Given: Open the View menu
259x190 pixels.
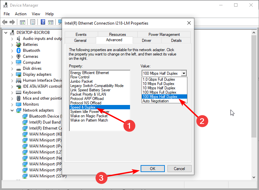Looking at the screenshot, I should [x=36, y=14].
